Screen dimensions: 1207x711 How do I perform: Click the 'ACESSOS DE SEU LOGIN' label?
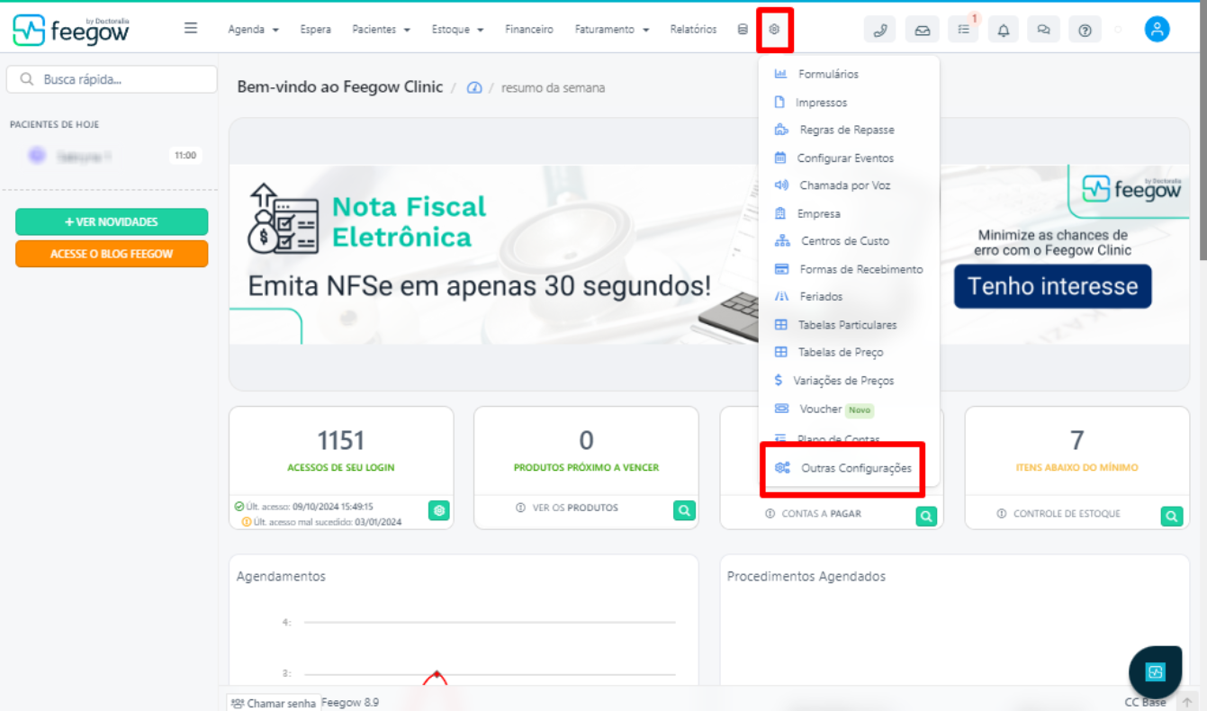click(340, 467)
